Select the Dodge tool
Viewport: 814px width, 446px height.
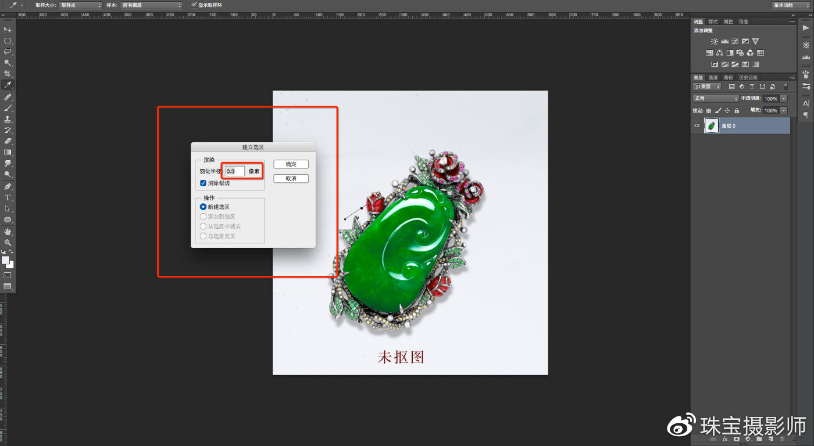coord(8,174)
